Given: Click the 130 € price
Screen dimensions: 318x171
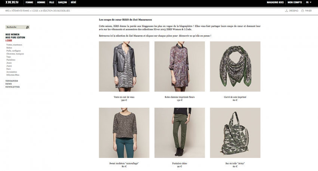Looking at the screenshot, I should tap(180, 100).
